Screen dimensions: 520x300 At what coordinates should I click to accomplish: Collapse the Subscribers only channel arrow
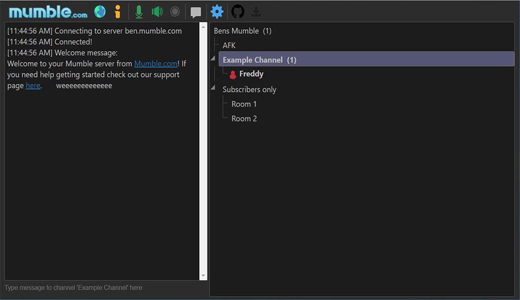pyautogui.click(x=213, y=88)
